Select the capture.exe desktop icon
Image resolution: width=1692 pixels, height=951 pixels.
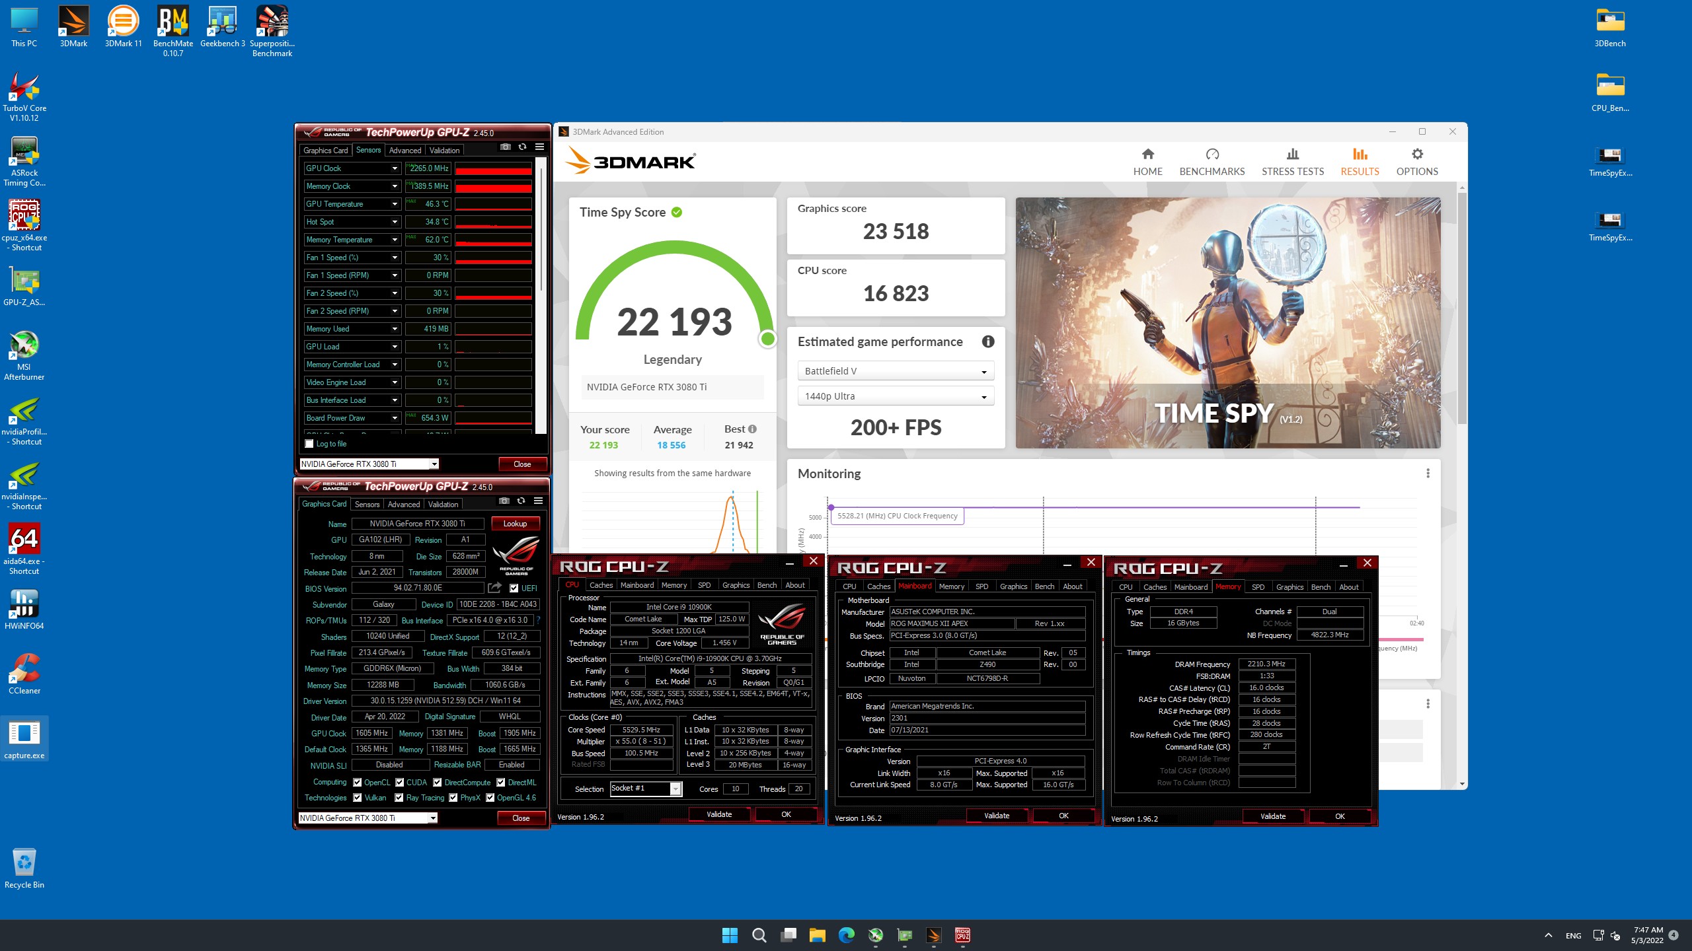point(24,738)
